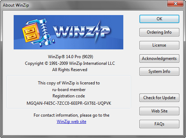
Task: Open FAQs
Action: click(x=159, y=124)
